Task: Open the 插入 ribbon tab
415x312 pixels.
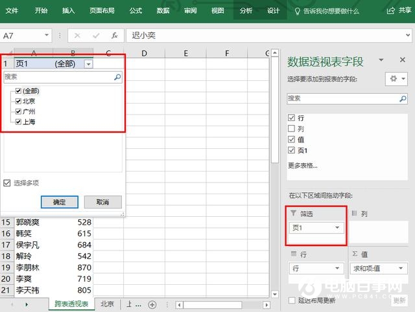Action: [x=68, y=10]
